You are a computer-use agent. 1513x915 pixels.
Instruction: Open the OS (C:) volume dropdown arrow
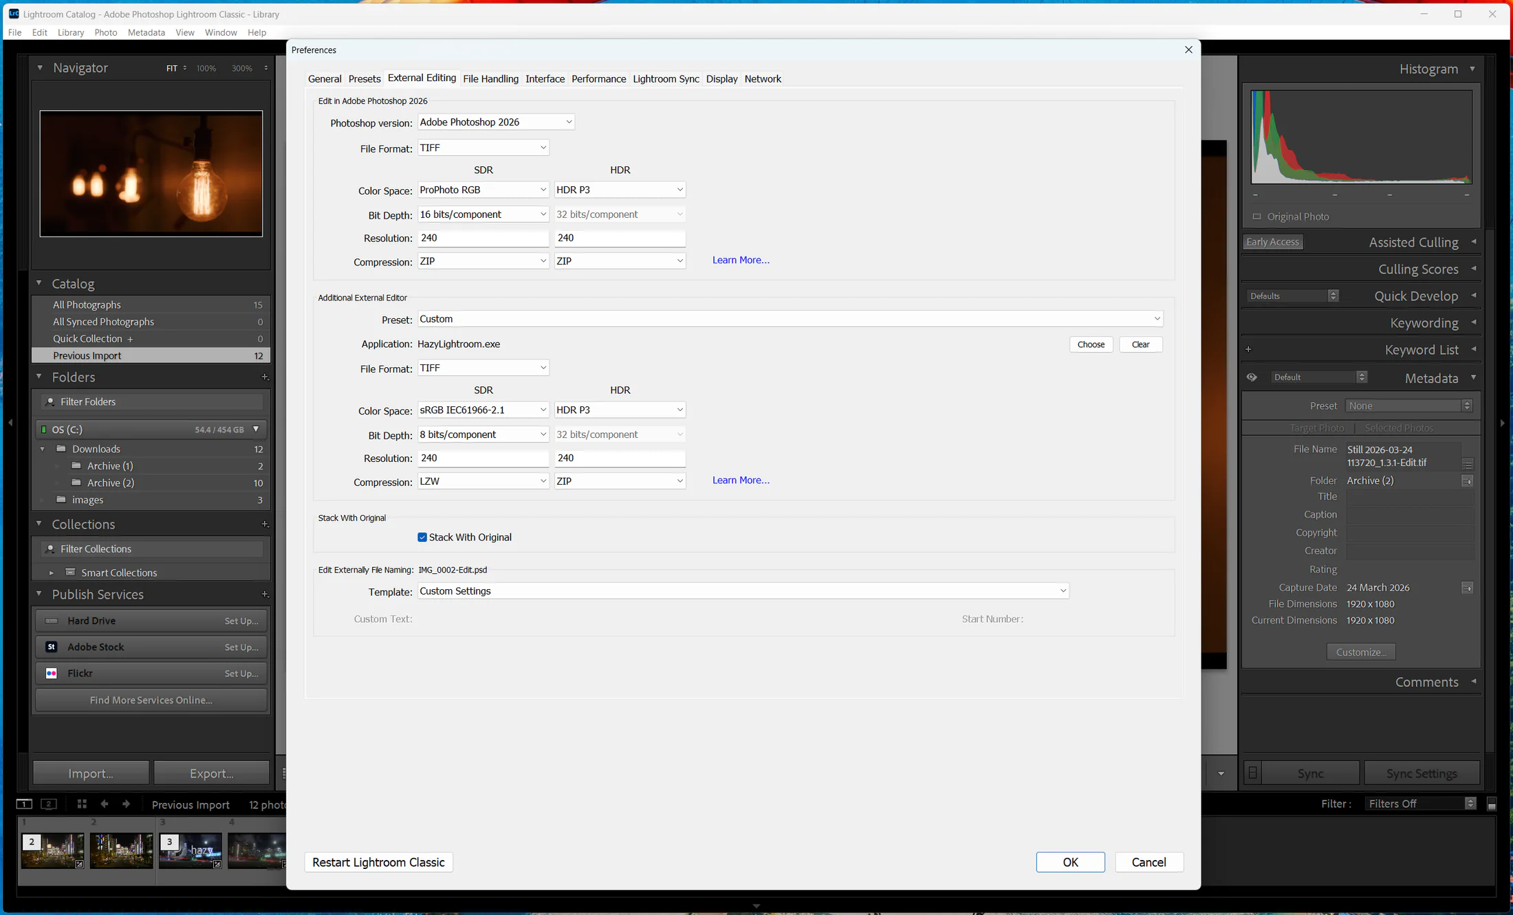pos(256,429)
